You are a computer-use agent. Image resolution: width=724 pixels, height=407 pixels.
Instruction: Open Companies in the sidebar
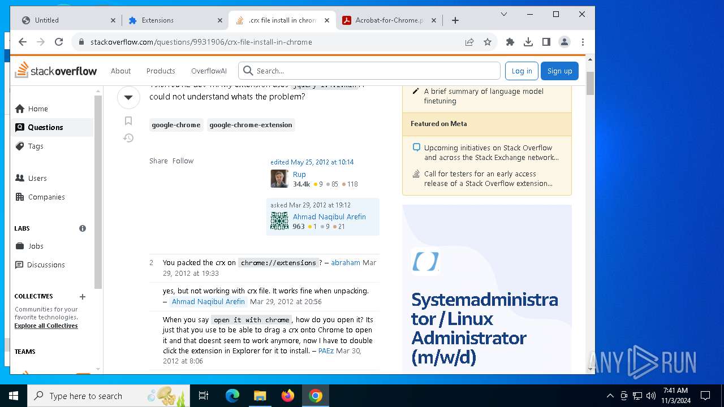pyautogui.click(x=51, y=197)
